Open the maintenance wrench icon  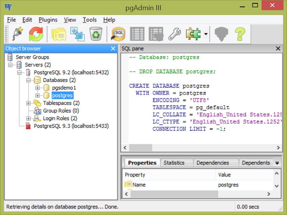point(174,34)
